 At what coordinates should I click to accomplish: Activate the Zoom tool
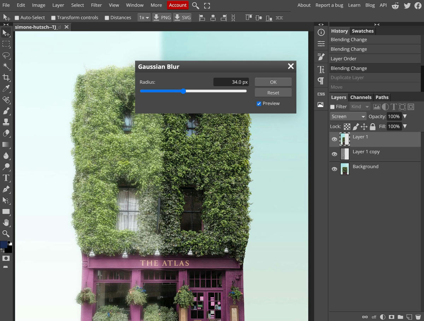click(x=6, y=233)
